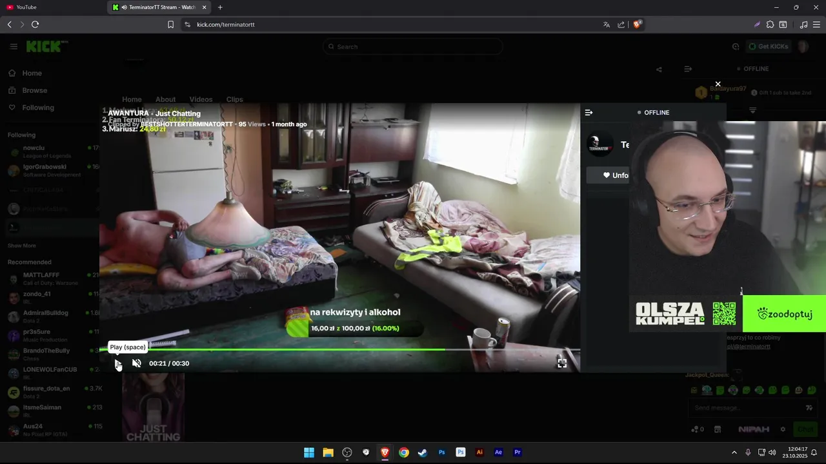Seek on the green clip progress bar
Screen dimensions: 826x464
click(x=339, y=350)
